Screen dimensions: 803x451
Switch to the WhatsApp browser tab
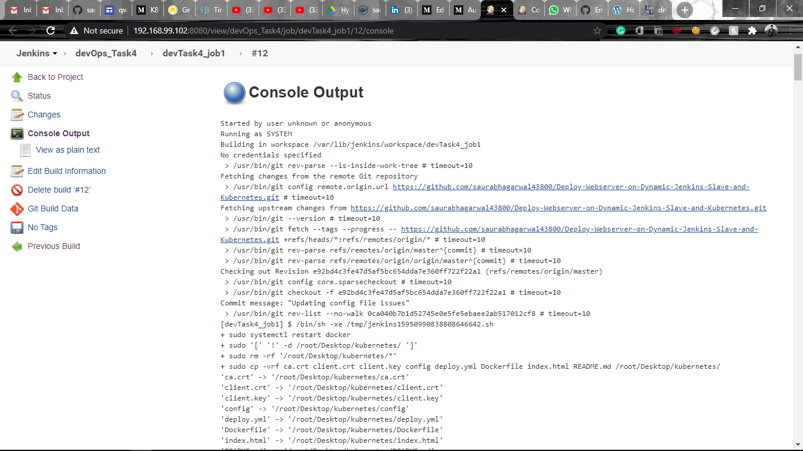click(560, 9)
